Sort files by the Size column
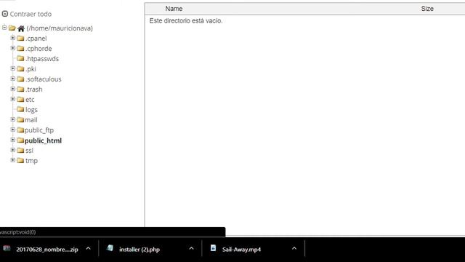Viewport: 465px width, 262px height. point(427,9)
